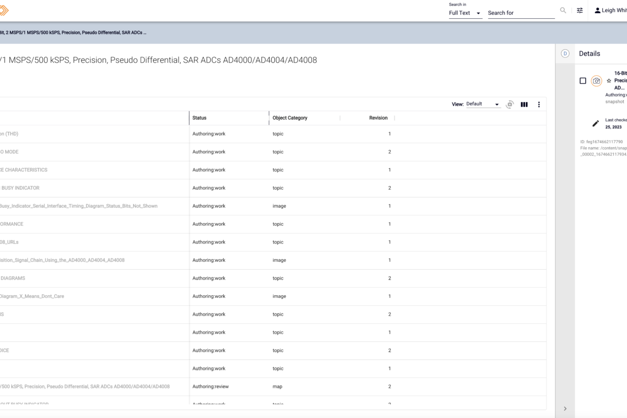Select the row ending in O MODE

point(273,152)
